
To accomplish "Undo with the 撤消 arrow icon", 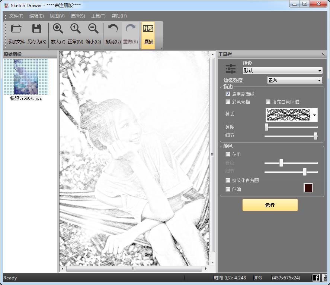I will (113, 29).
